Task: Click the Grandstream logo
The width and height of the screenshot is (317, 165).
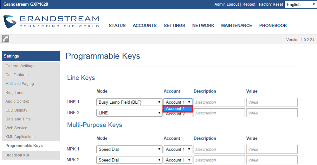Action: [x=51, y=21]
